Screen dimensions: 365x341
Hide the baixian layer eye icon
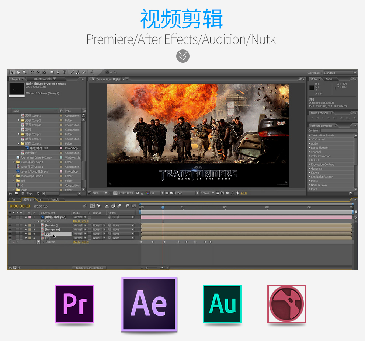coord(10,225)
